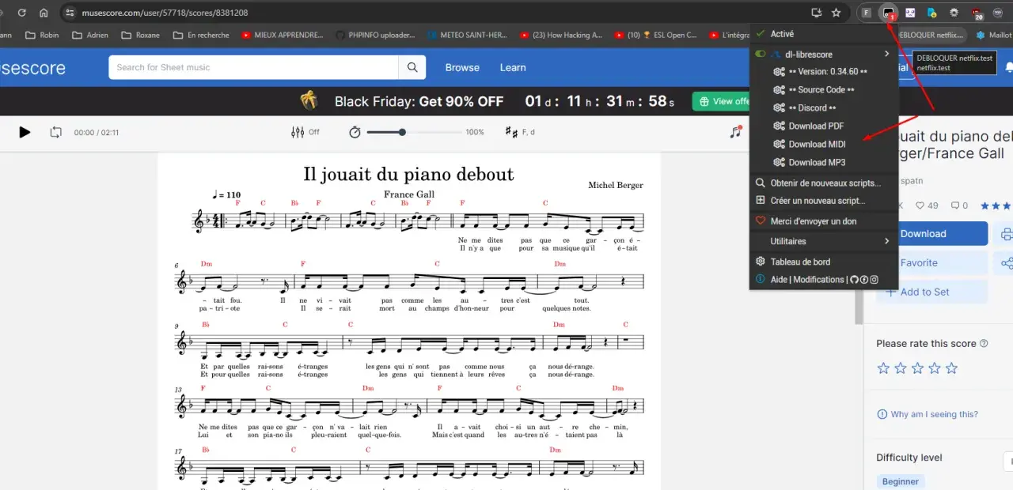Open the Facebook icon in menu footer
The height and width of the screenshot is (490, 1013).
[864, 280]
